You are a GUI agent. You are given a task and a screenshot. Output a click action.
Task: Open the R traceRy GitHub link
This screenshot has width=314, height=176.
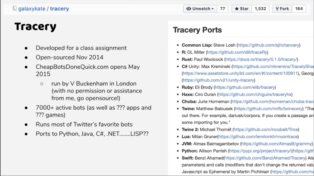pyautogui.click(x=237, y=52)
